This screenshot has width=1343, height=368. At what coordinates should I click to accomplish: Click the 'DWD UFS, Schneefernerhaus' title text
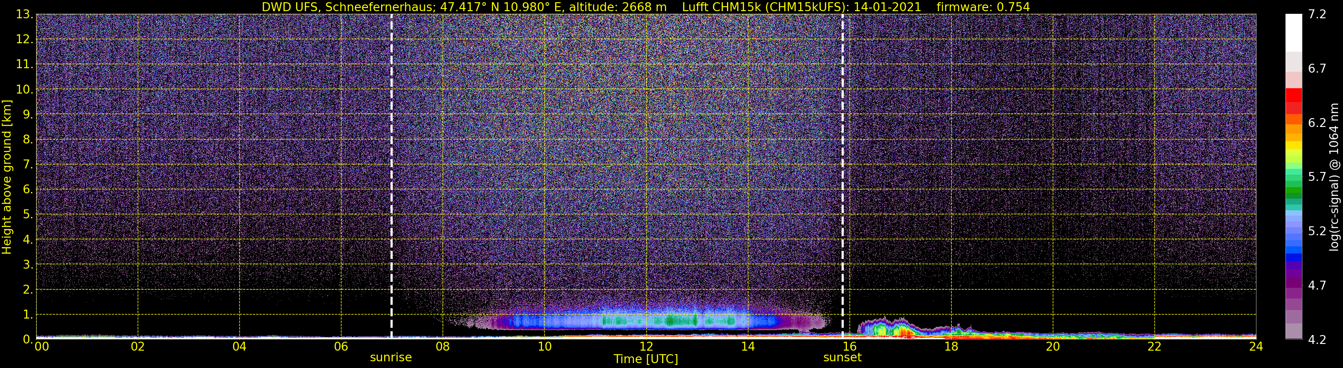(x=348, y=7)
